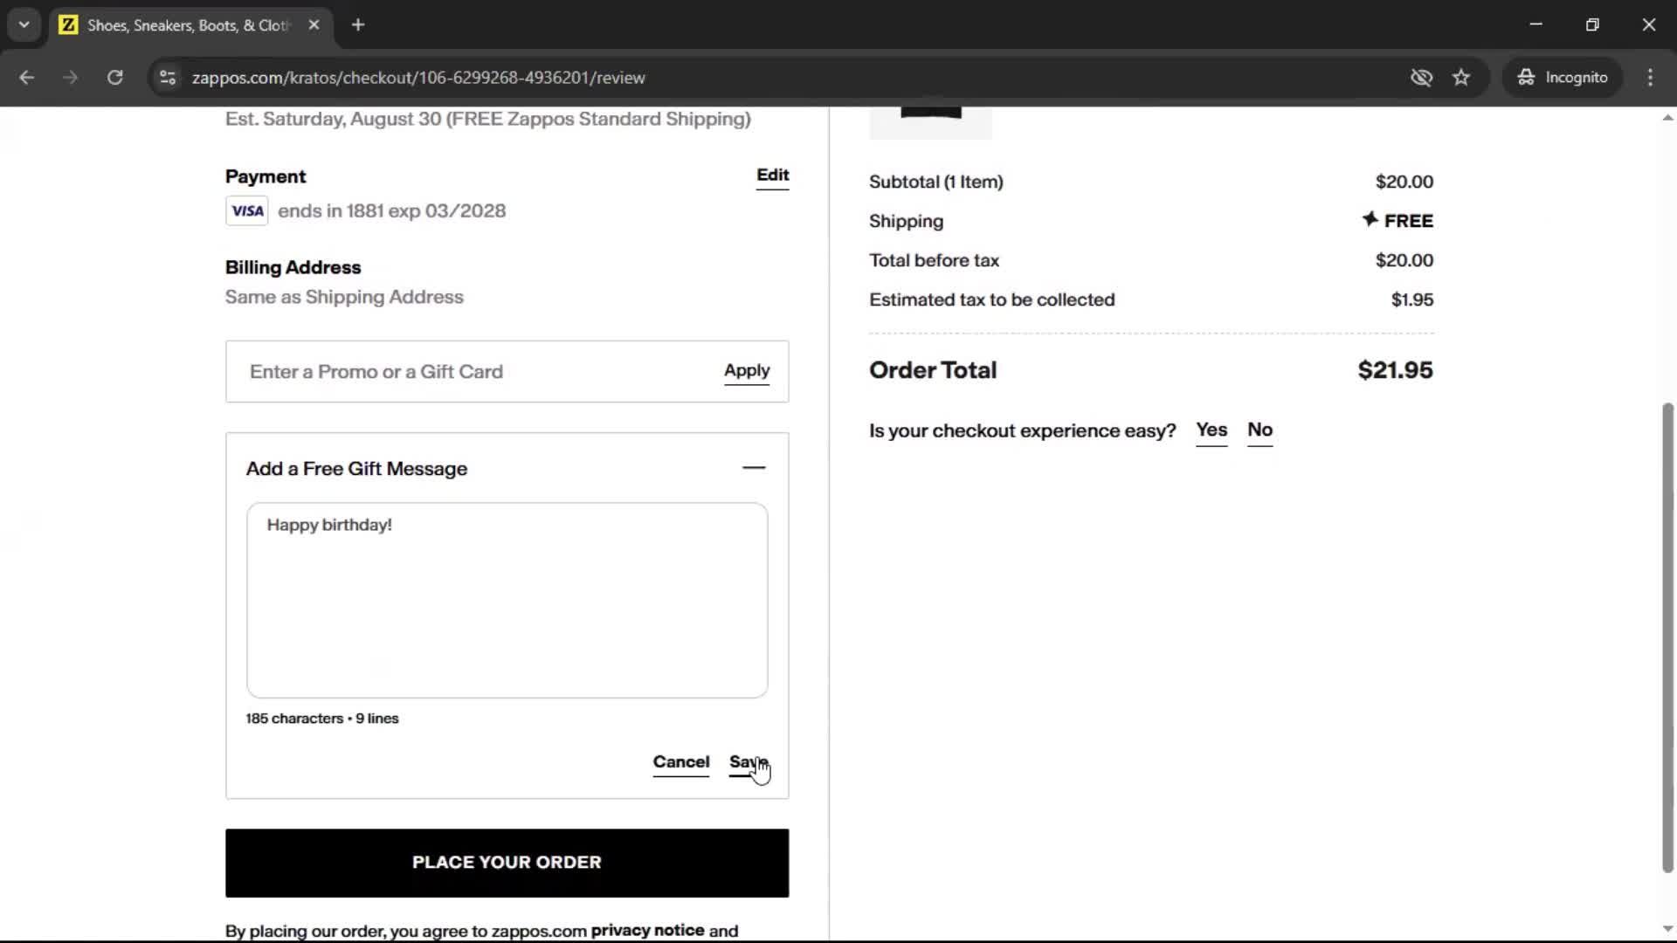Collapse the Add a Free Gift Message section
1677x943 pixels.
754,468
